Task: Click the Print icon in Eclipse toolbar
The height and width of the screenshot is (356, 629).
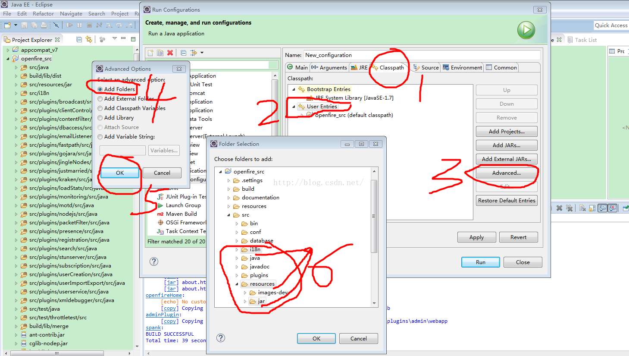Action: point(44,25)
